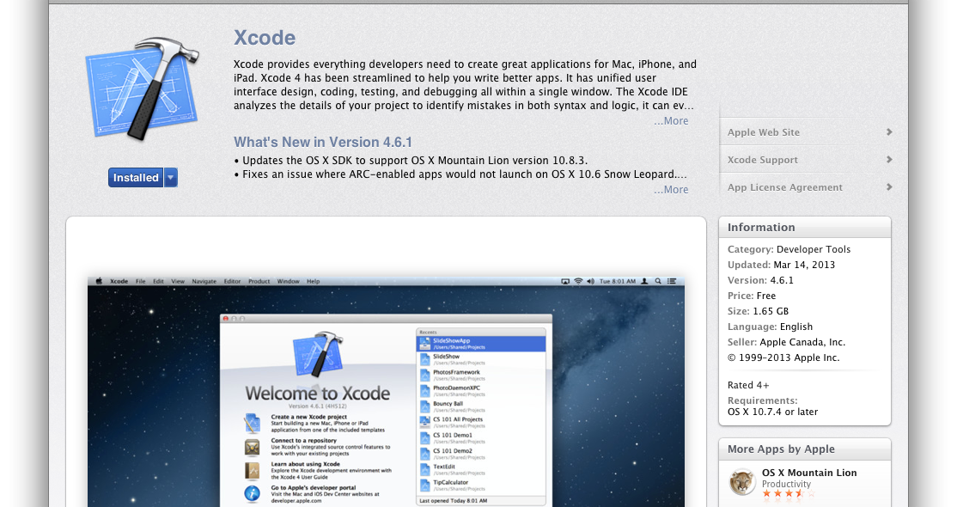Click the blue info icon beside developer portal
The height and width of the screenshot is (507, 957).
click(x=252, y=493)
